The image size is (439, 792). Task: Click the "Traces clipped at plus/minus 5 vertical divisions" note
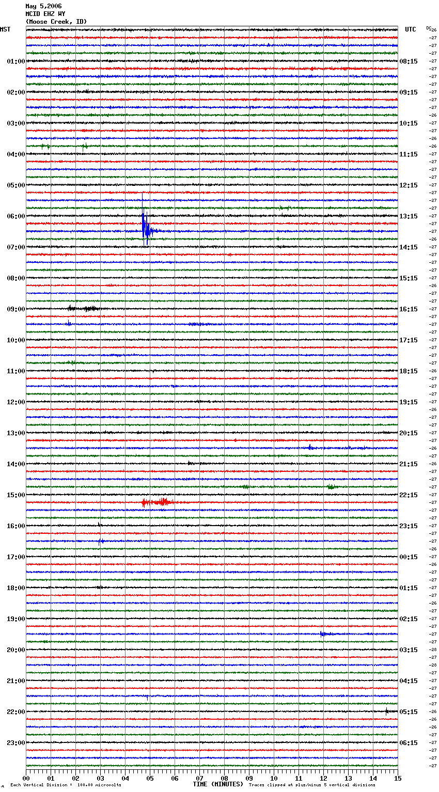click(x=312, y=785)
